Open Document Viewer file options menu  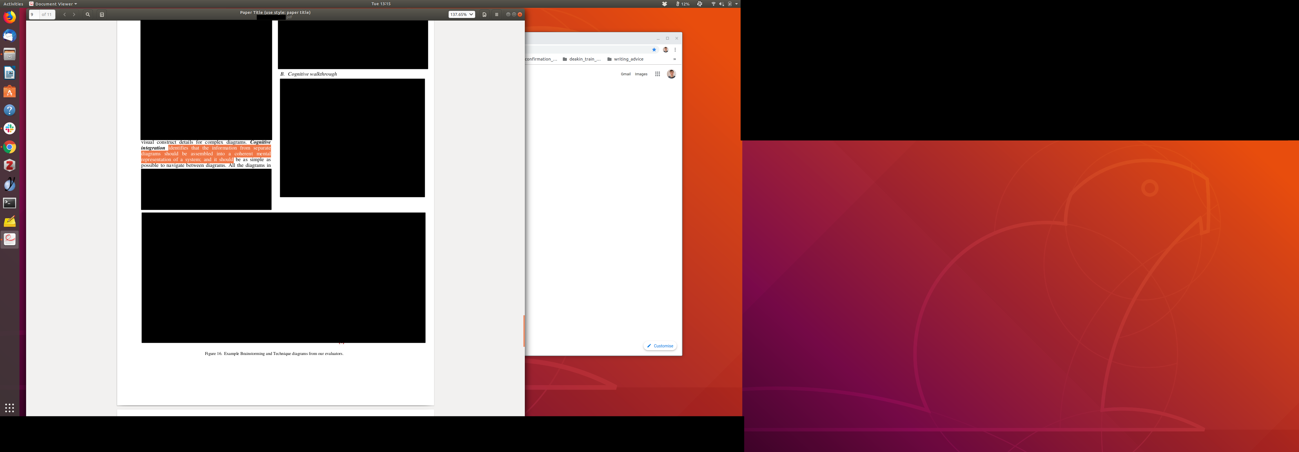[484, 14]
